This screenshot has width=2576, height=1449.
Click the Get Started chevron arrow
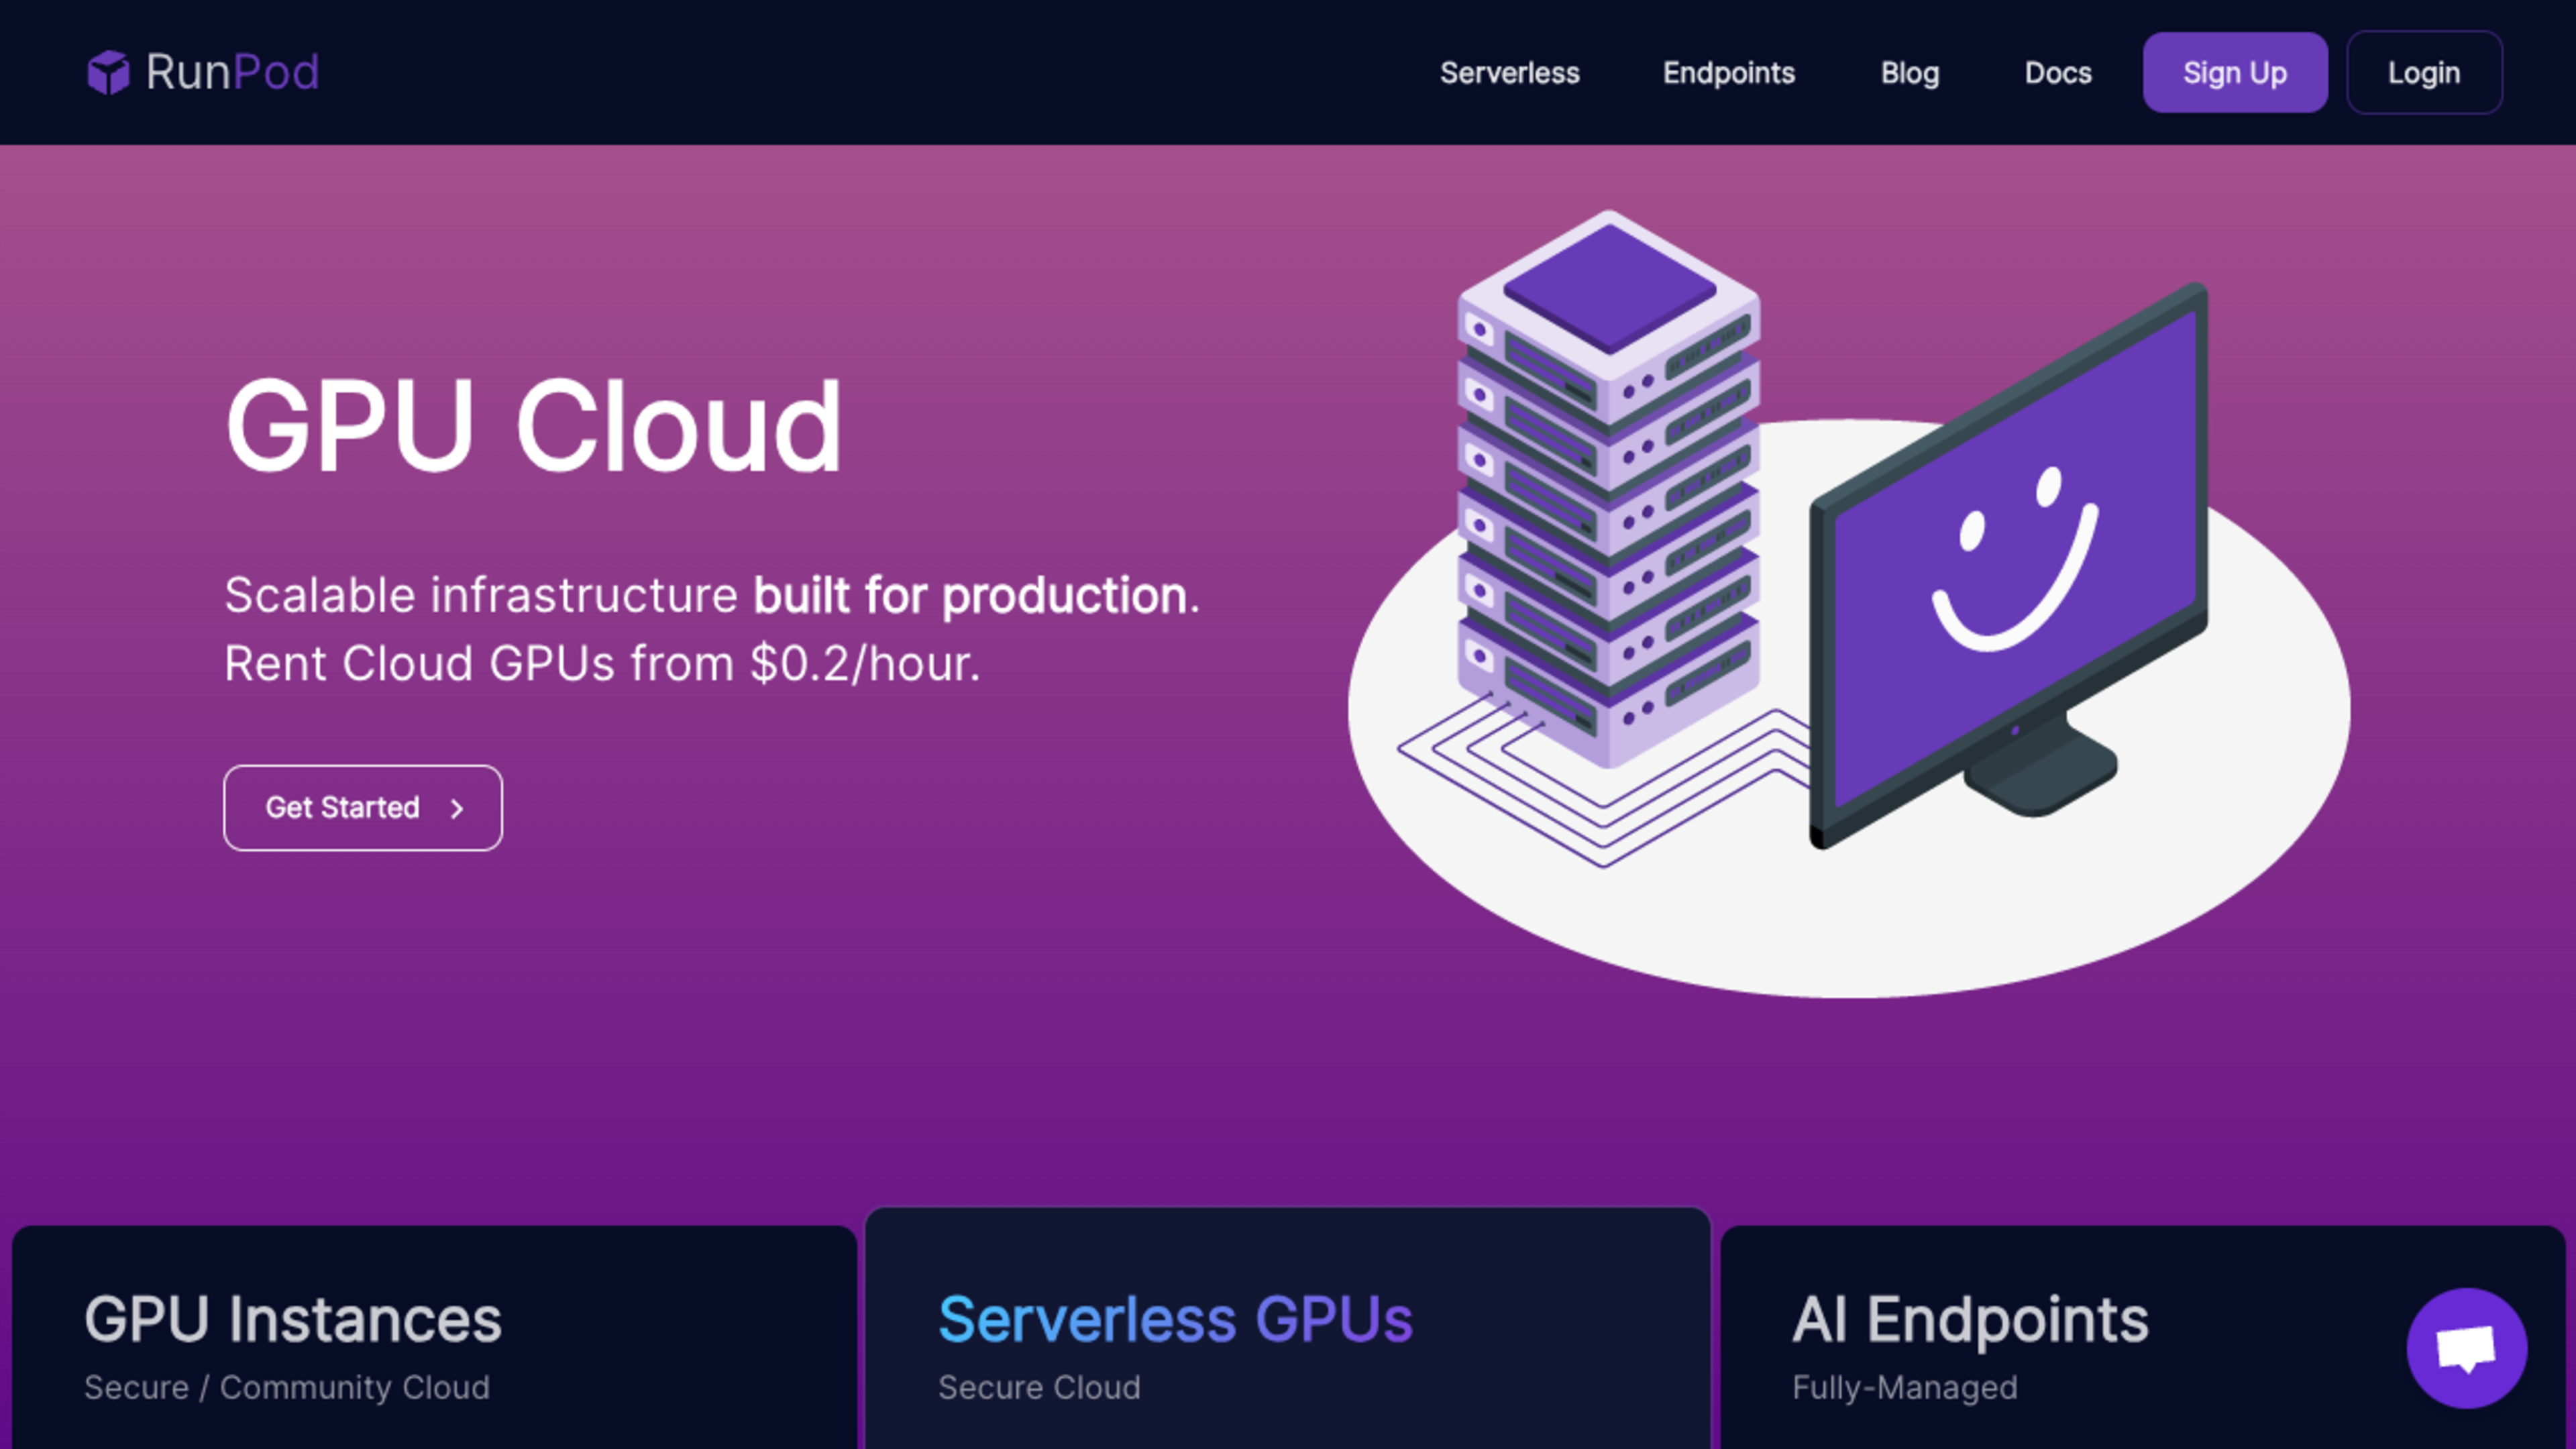pos(457,808)
